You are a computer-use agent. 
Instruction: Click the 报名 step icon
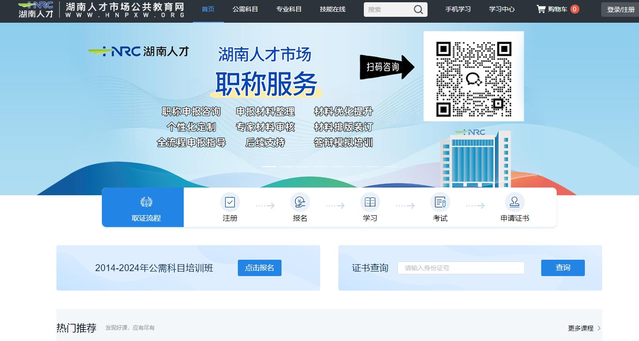(300, 202)
